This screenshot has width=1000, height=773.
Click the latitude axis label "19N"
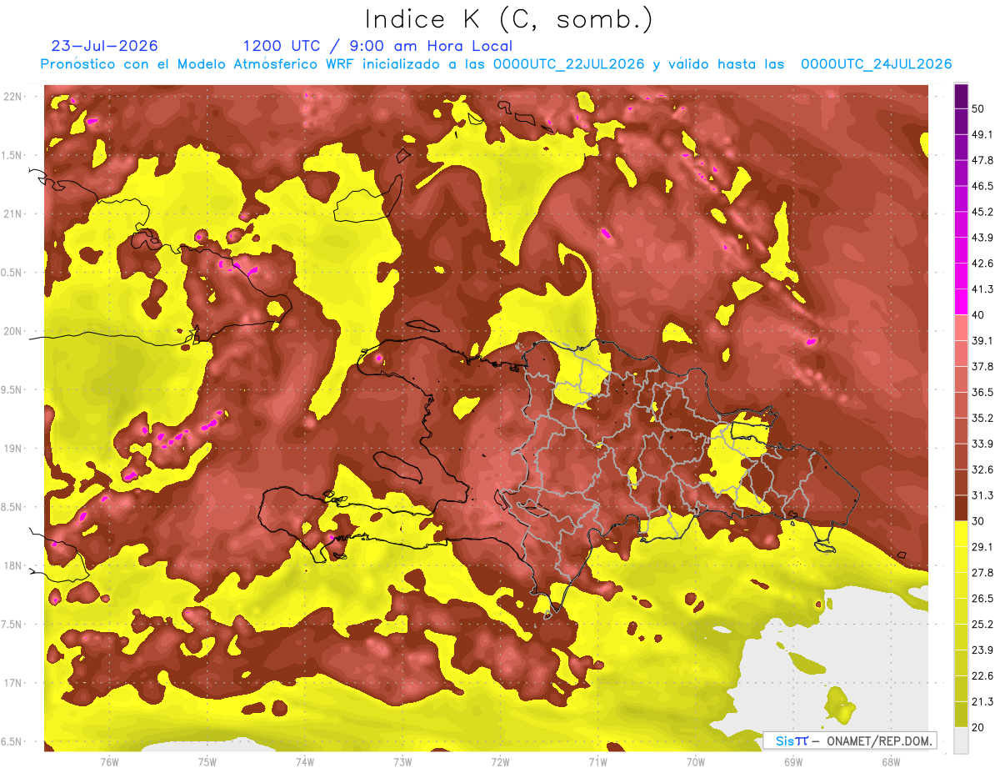point(13,449)
